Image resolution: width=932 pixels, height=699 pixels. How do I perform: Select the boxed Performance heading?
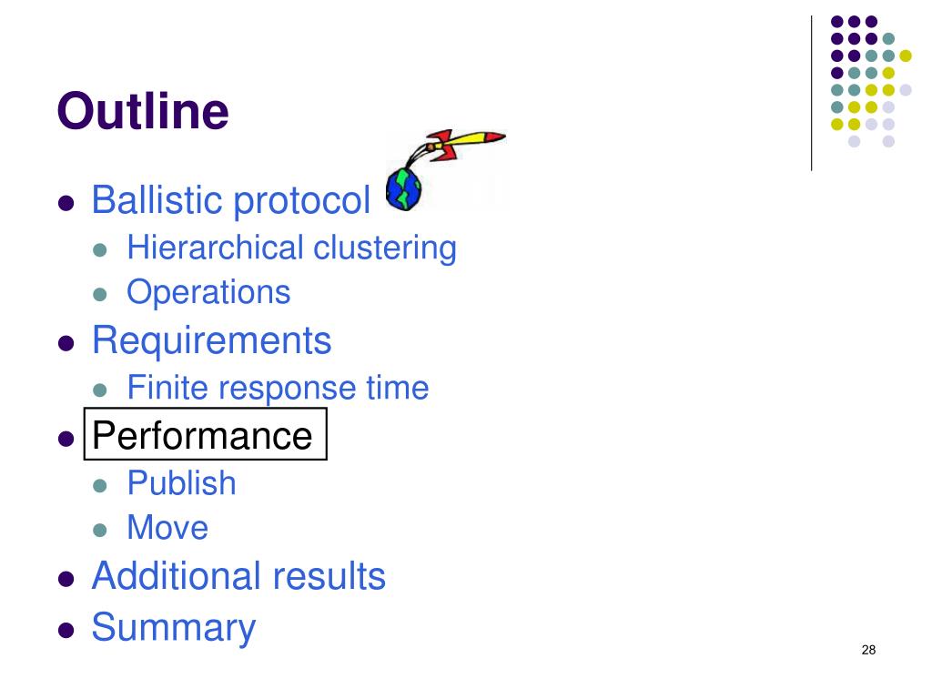(205, 434)
